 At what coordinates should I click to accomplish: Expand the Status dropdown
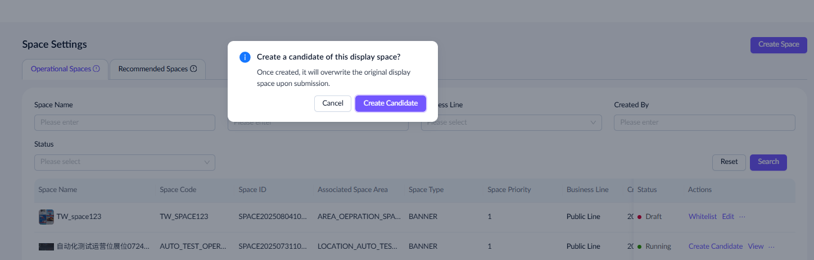point(124,162)
